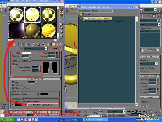Collapse Subdivision Amount rollout

(149, 76)
